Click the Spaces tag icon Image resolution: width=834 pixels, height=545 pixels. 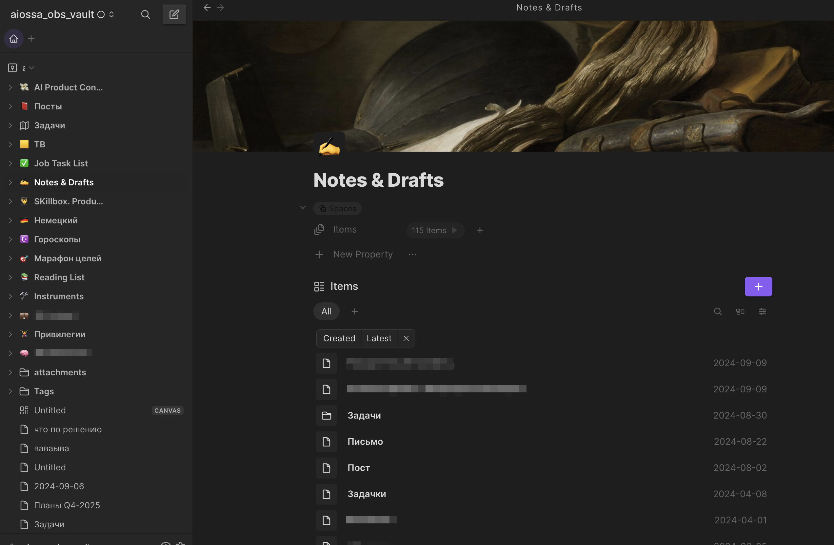pos(323,208)
